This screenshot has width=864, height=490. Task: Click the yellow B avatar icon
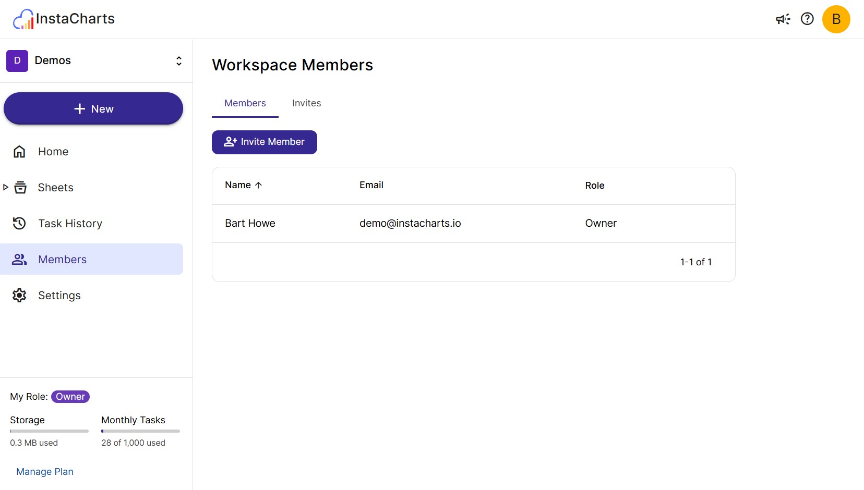pos(836,19)
